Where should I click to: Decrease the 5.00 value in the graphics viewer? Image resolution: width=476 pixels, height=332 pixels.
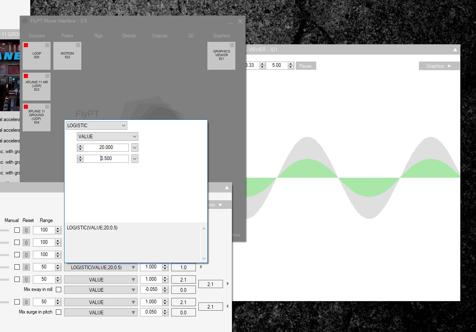pyautogui.click(x=291, y=67)
